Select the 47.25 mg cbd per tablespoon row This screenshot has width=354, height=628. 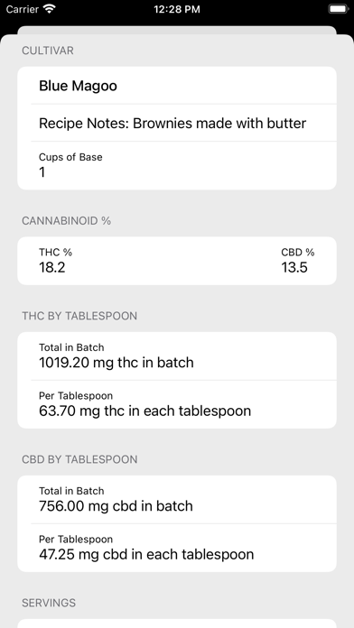[177, 548]
